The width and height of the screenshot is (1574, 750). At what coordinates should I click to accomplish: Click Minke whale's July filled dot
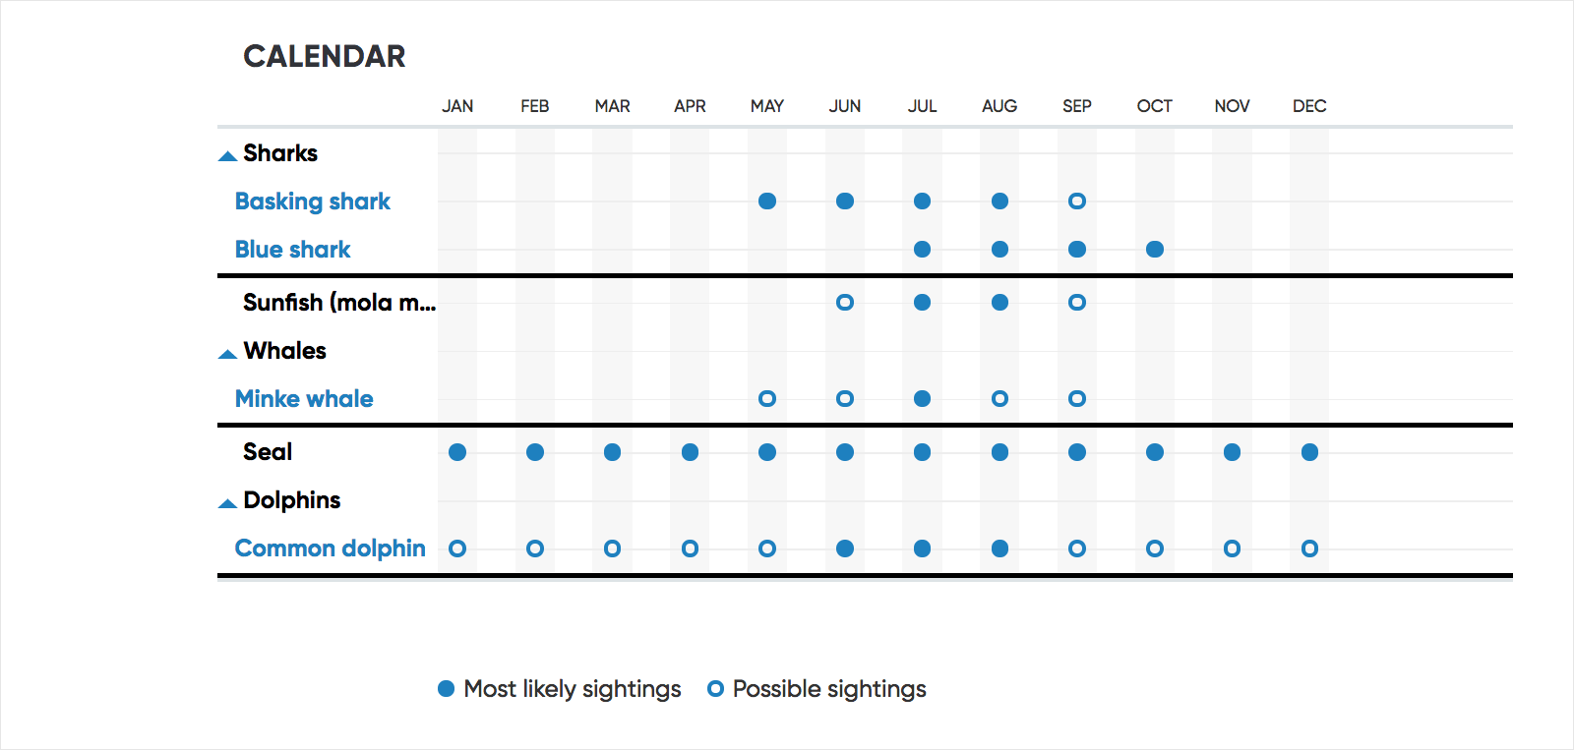pyautogui.click(x=922, y=399)
